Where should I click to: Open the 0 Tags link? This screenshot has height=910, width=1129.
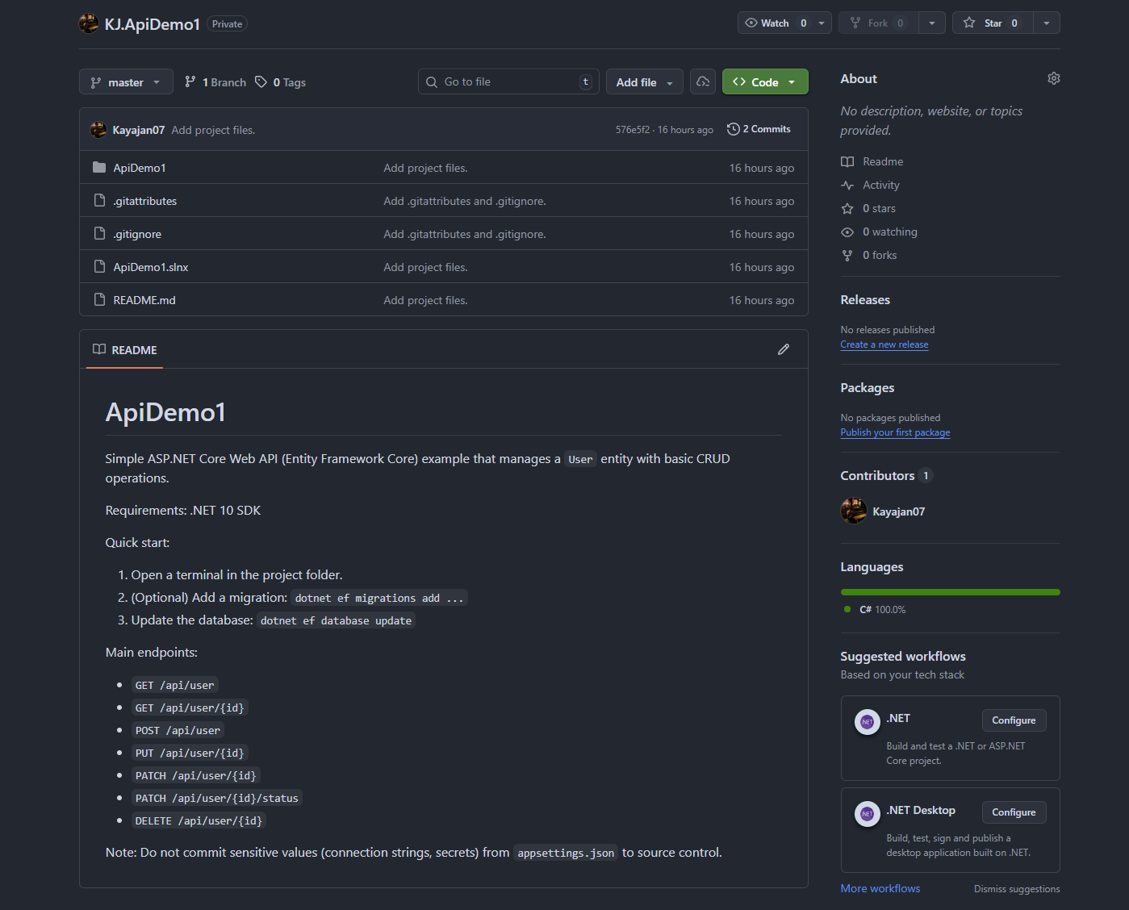coord(281,82)
